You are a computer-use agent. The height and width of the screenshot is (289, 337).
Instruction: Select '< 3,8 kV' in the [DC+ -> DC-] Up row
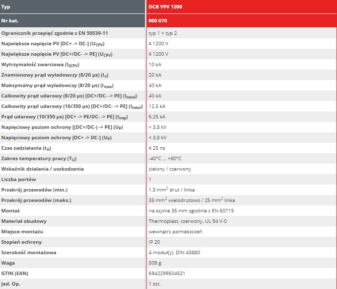pos(157,138)
